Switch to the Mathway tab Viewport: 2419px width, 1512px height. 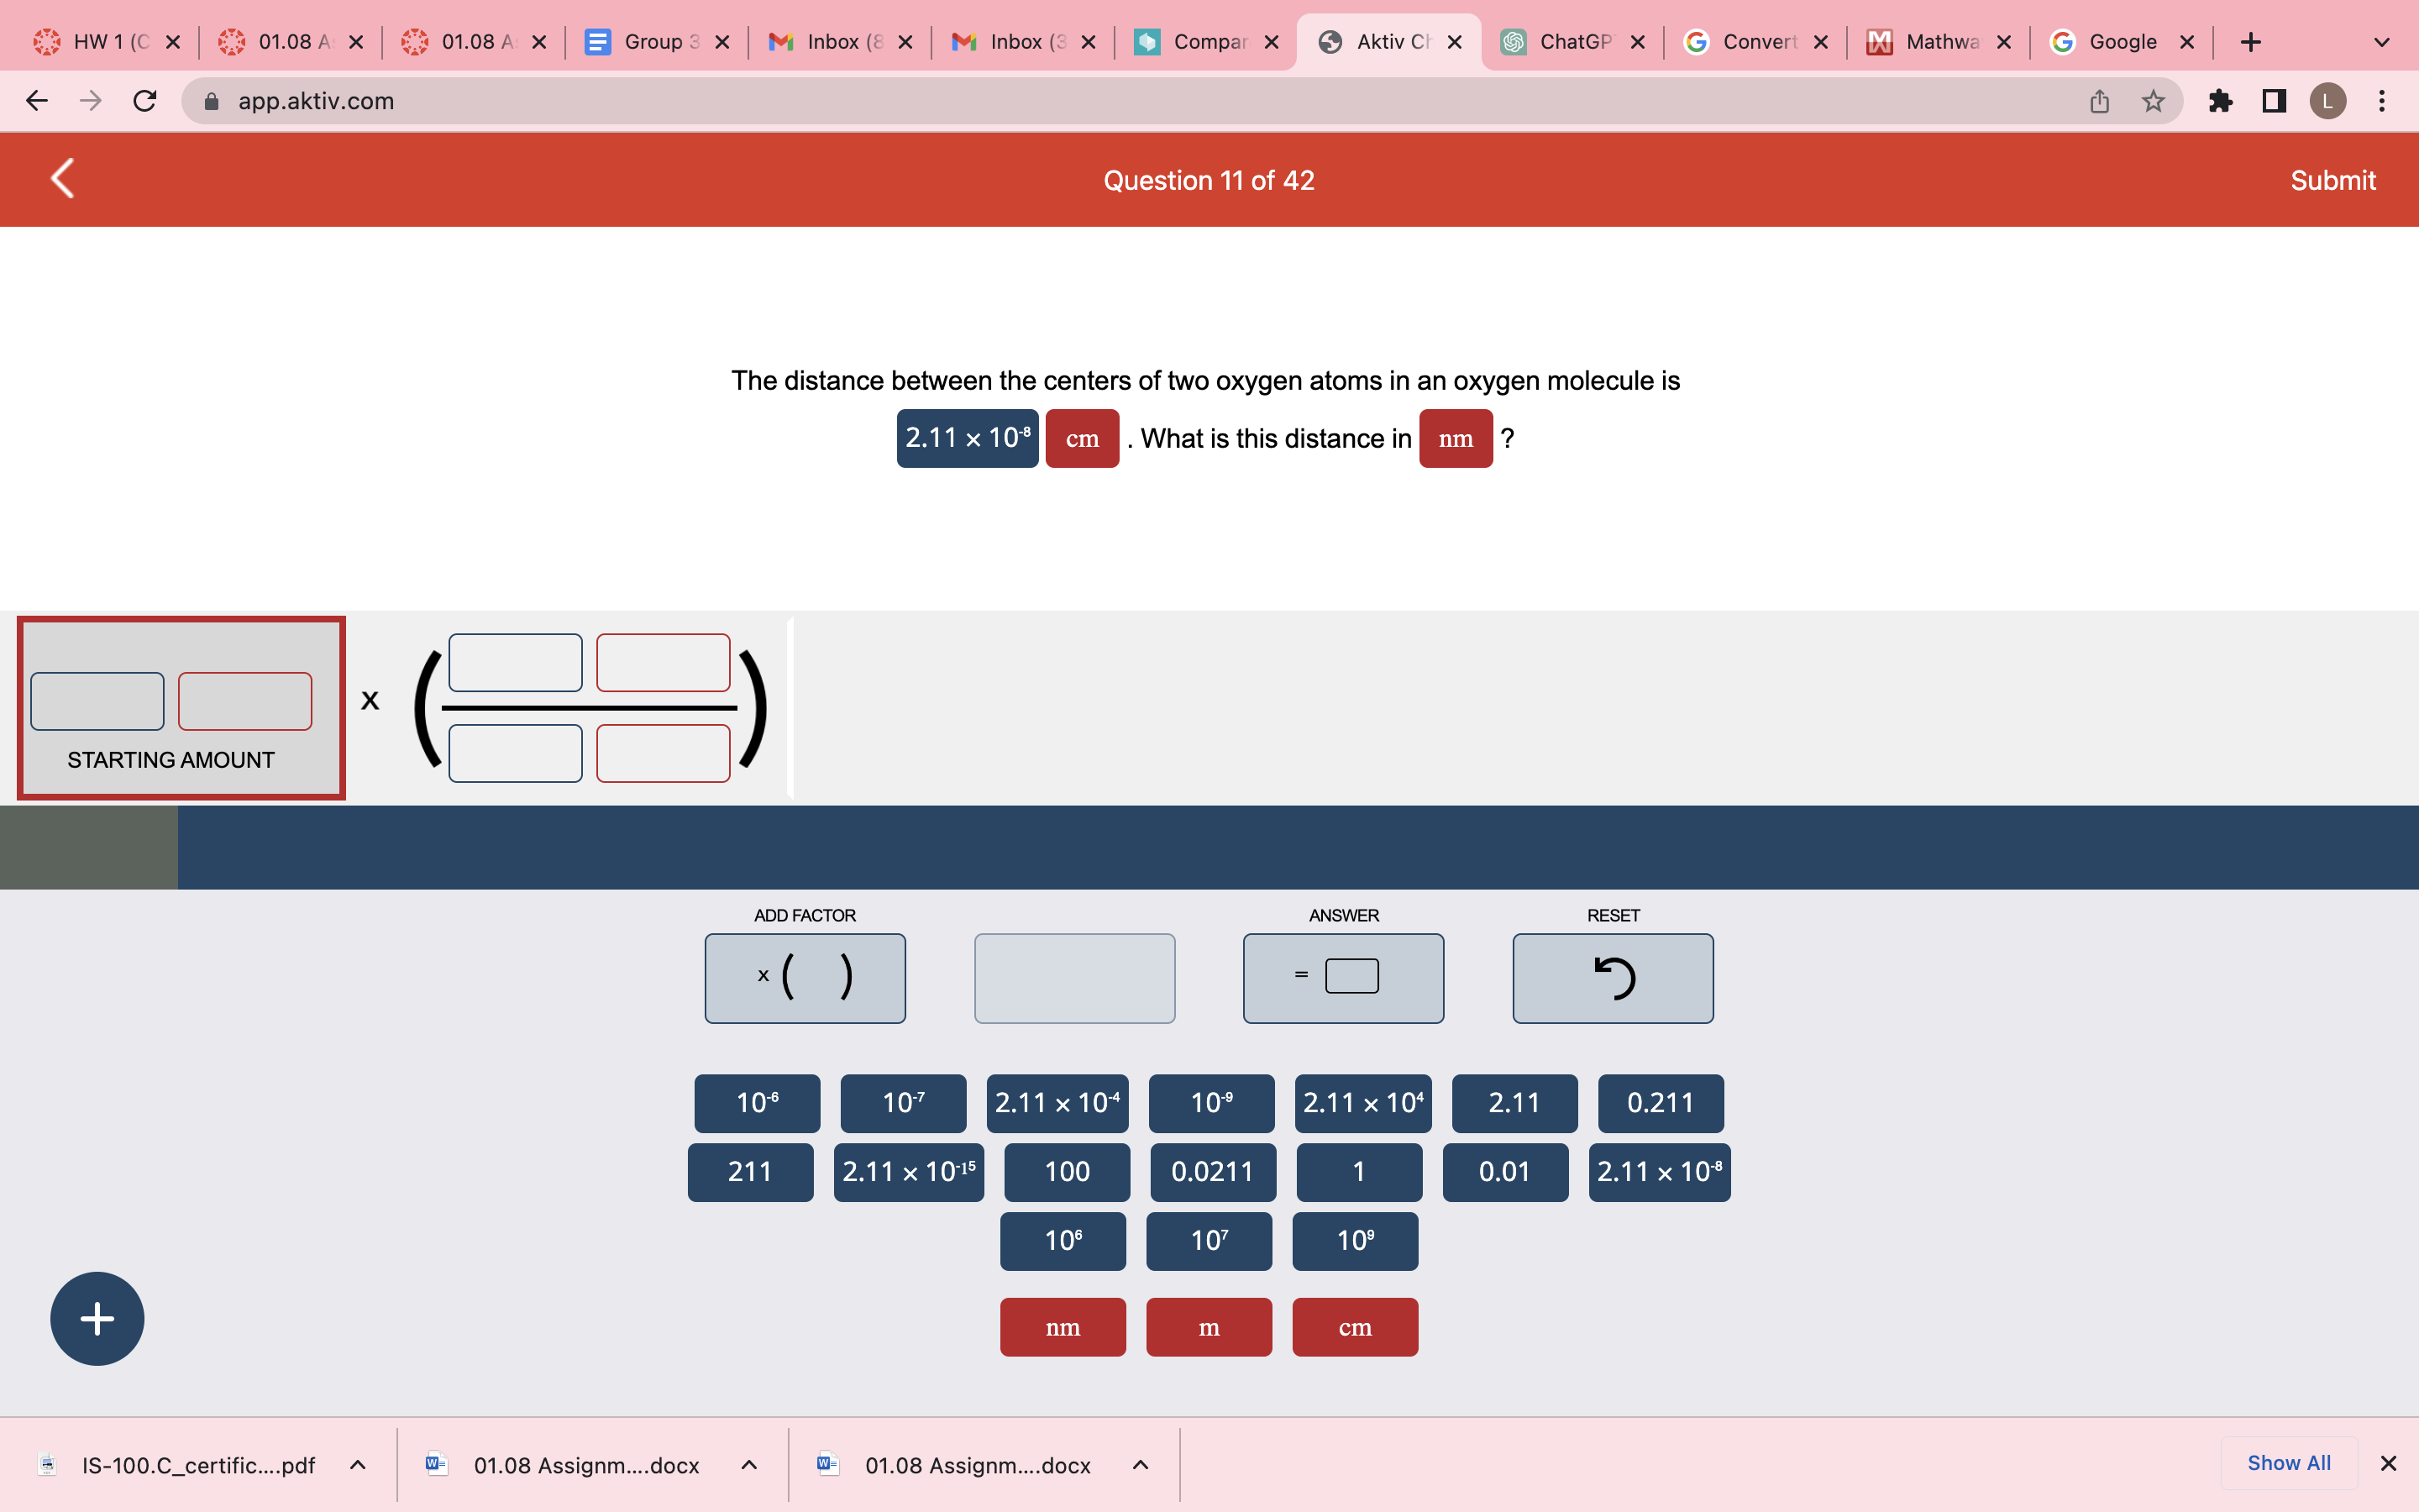1939,42
